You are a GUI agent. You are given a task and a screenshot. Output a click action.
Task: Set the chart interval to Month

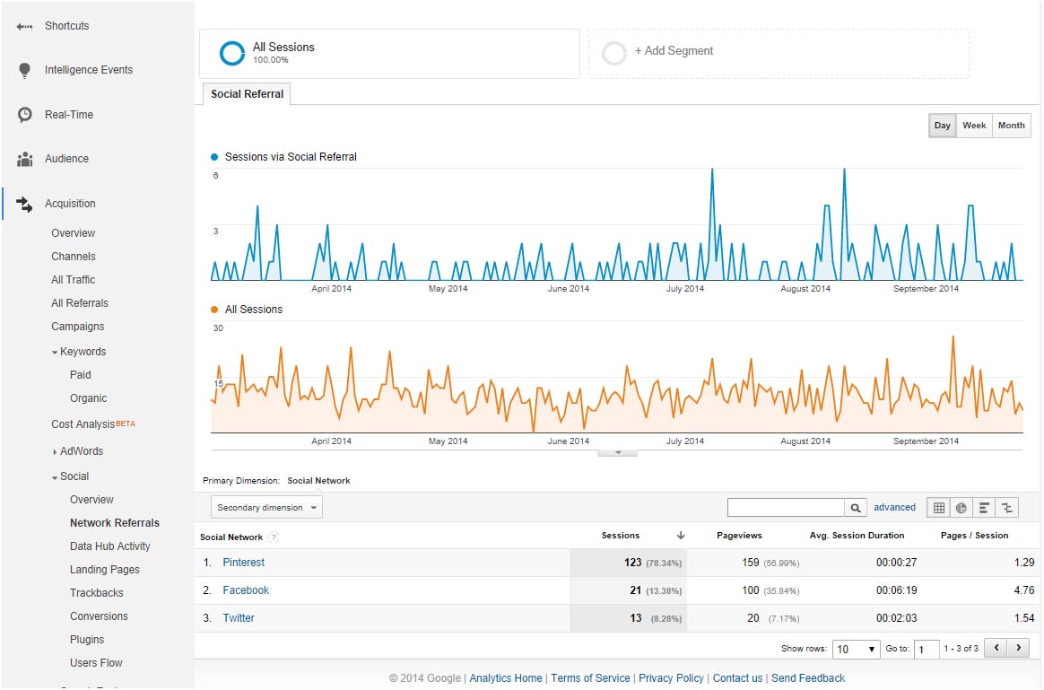pyautogui.click(x=1011, y=126)
